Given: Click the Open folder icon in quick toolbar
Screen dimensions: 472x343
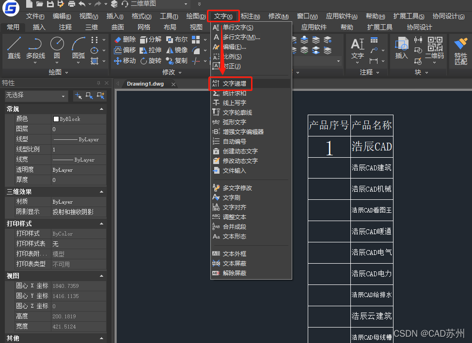Looking at the screenshot, I should [39, 4].
